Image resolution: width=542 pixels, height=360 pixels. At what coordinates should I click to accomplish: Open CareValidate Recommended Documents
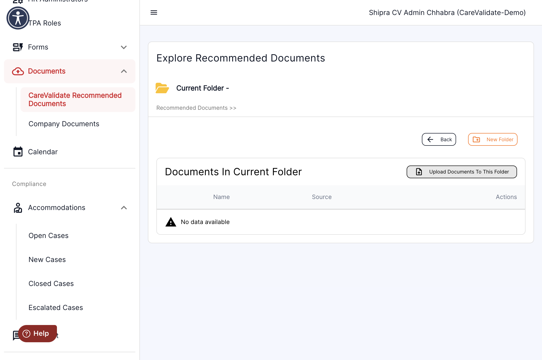coord(78,99)
